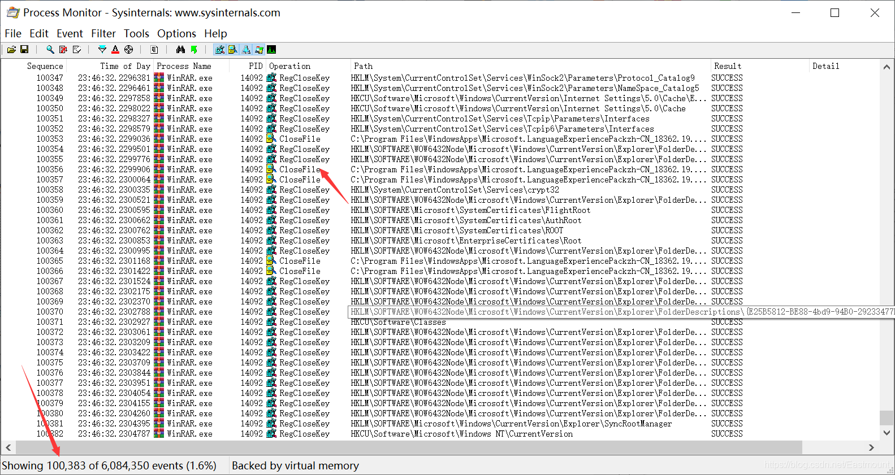This screenshot has width=895, height=475.
Task: Click the RegCloseKey icon in row 100348
Action: coord(271,88)
